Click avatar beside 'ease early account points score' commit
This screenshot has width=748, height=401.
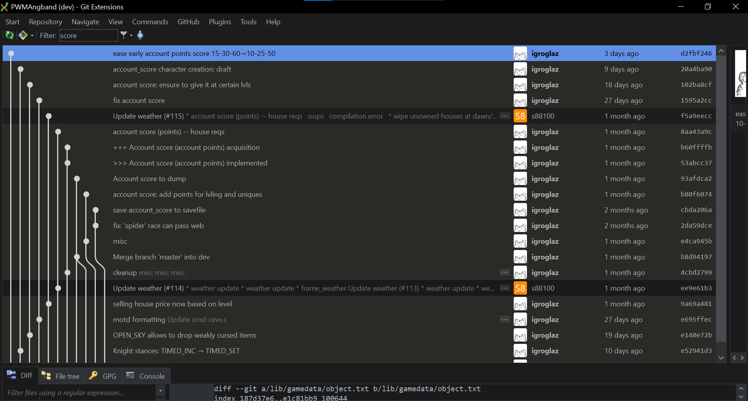(x=520, y=53)
